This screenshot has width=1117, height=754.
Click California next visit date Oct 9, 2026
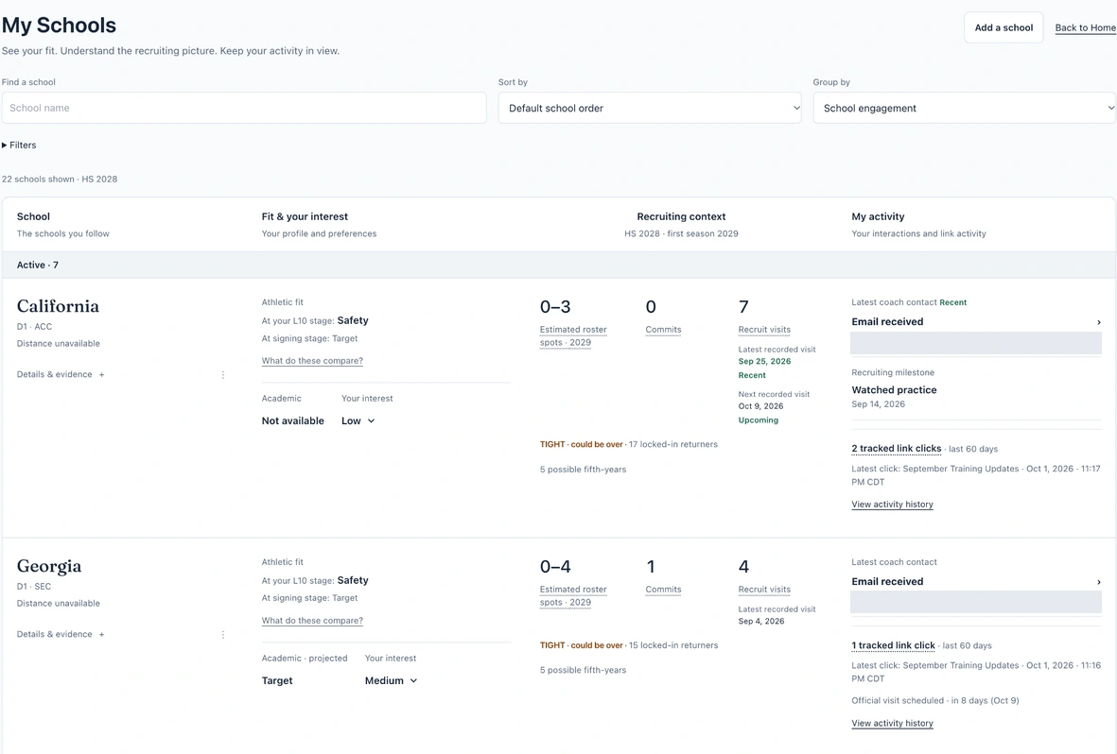(760, 406)
